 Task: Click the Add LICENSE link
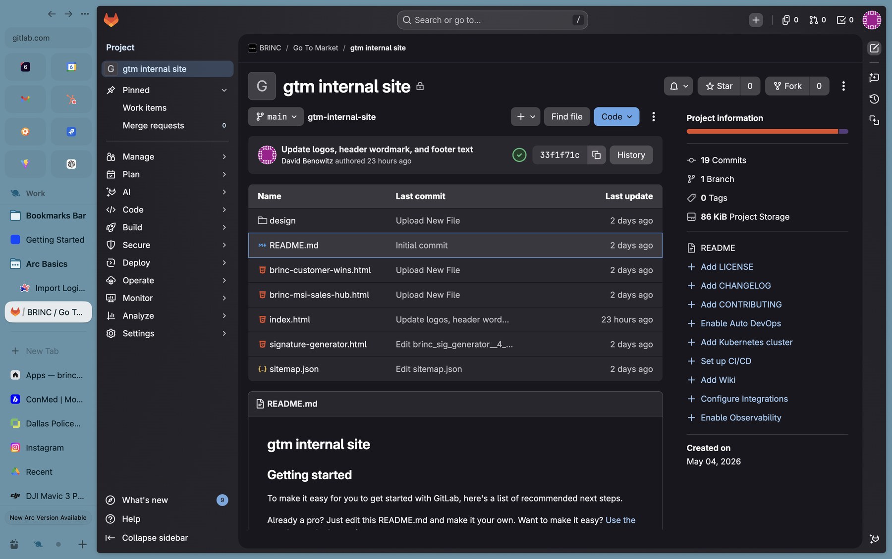[x=726, y=267]
